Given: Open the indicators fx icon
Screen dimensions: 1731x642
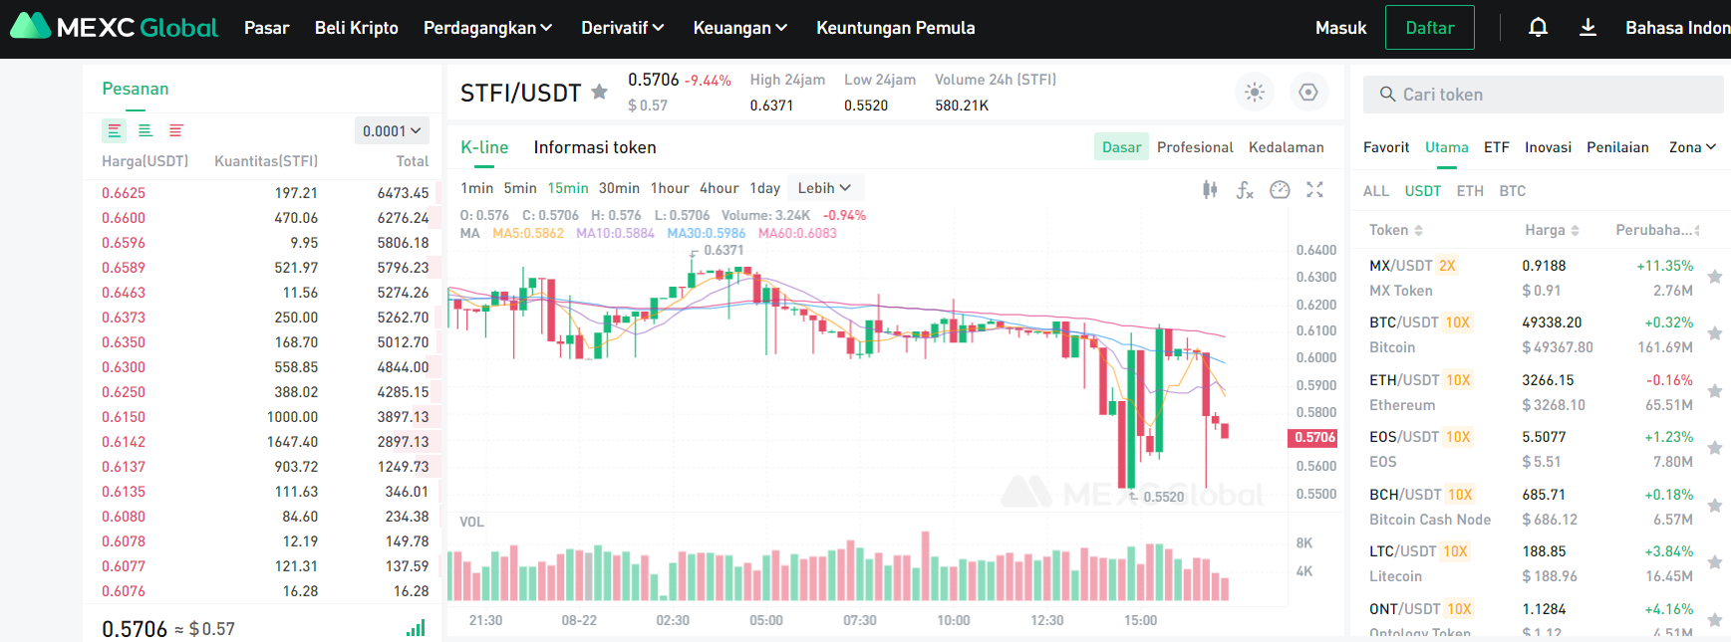Looking at the screenshot, I should (x=1245, y=189).
